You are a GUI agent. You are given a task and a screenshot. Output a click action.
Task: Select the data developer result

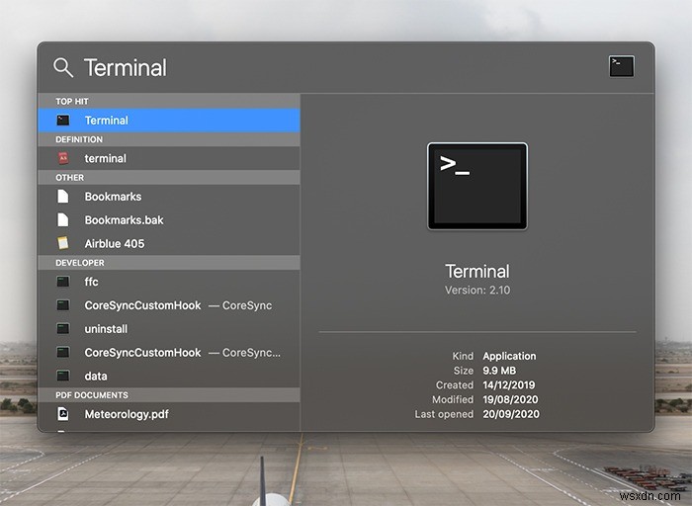coord(169,376)
